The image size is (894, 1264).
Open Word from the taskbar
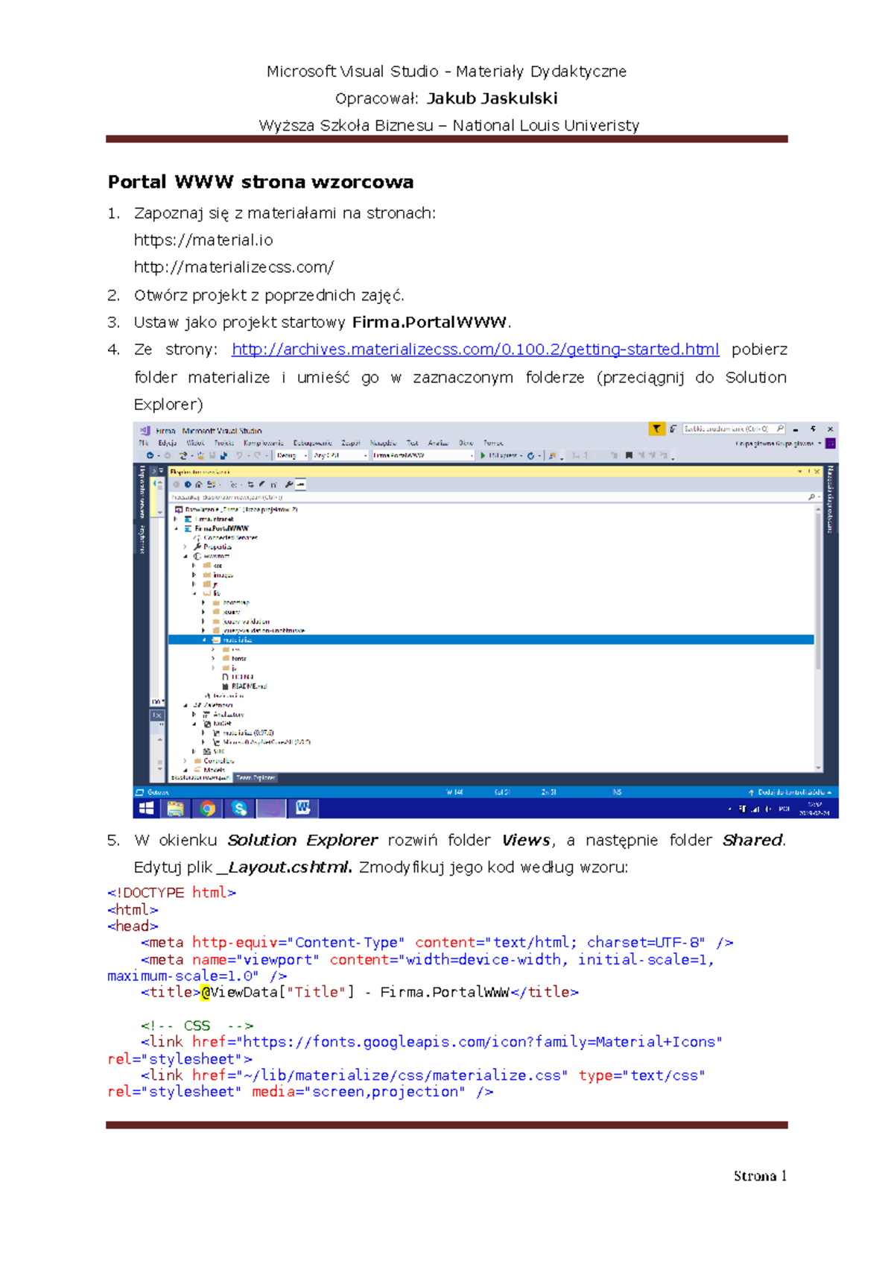point(302,808)
